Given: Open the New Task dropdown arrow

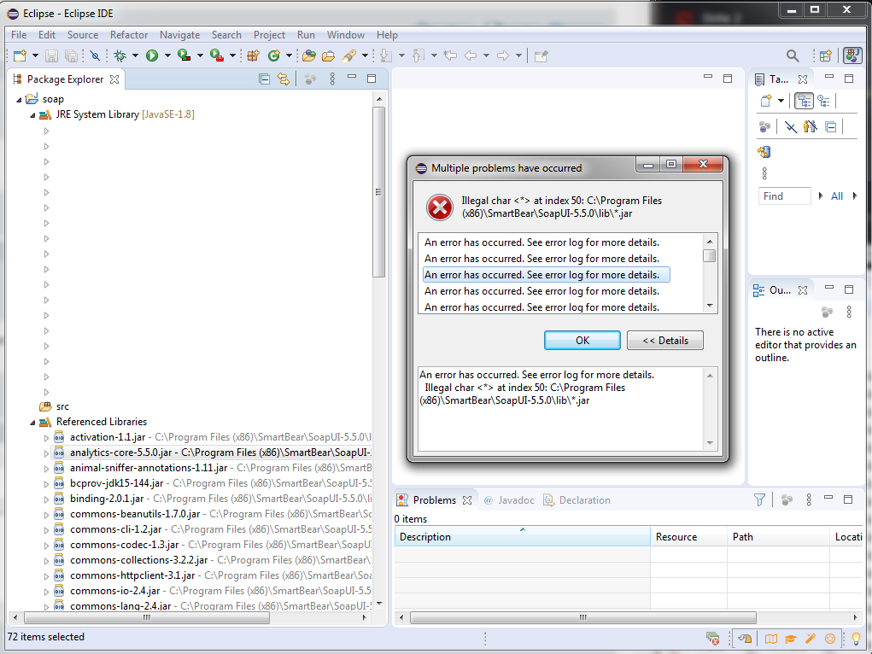Looking at the screenshot, I should coord(781,101).
